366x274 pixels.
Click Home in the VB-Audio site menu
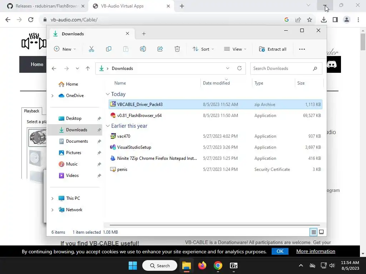pyautogui.click(x=37, y=64)
